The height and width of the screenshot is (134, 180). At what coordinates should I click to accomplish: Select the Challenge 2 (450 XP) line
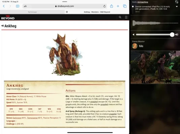point(15,124)
